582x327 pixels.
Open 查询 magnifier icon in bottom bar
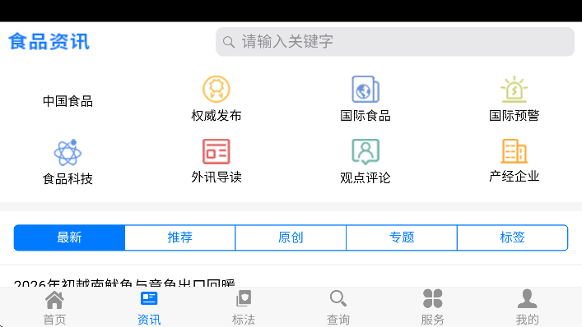click(338, 298)
